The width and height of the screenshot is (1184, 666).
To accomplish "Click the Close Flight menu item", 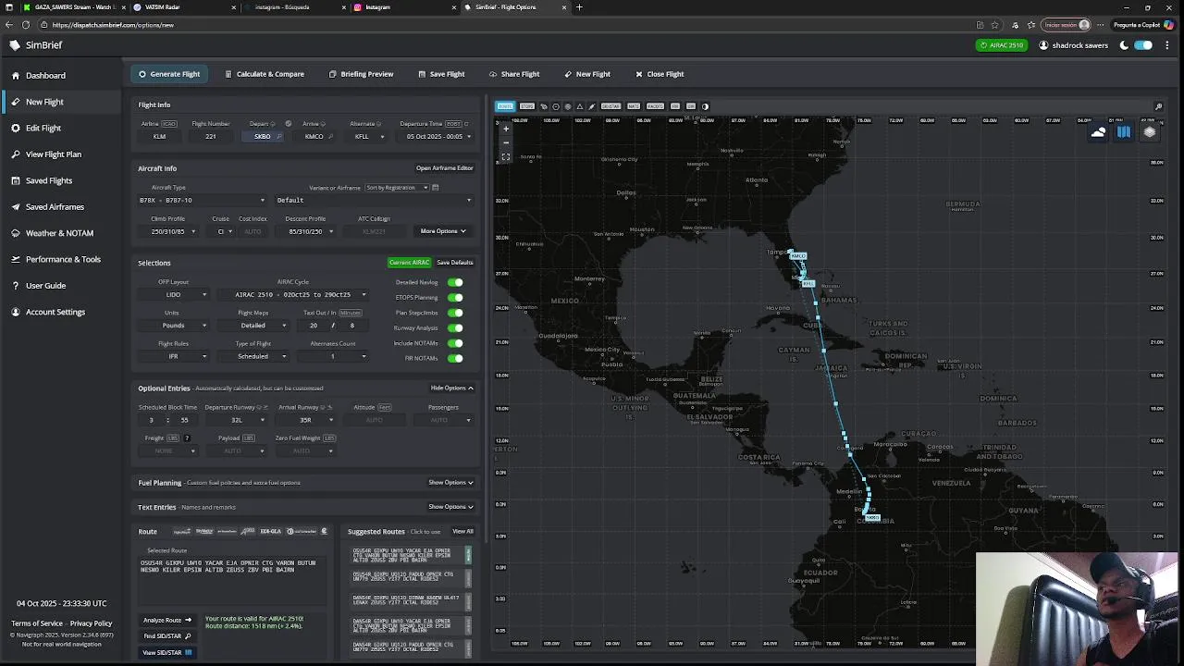I will tap(660, 74).
